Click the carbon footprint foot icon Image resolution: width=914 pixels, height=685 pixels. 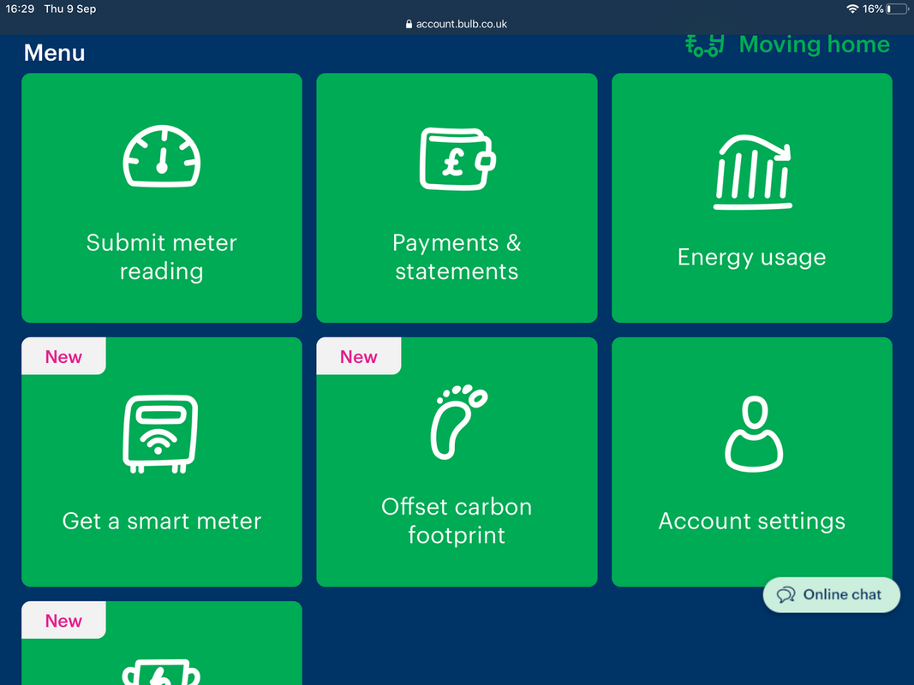[458, 422]
